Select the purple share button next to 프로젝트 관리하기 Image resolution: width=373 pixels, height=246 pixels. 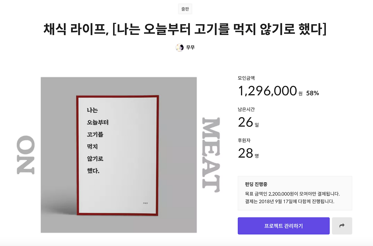pyautogui.click(x=342, y=226)
